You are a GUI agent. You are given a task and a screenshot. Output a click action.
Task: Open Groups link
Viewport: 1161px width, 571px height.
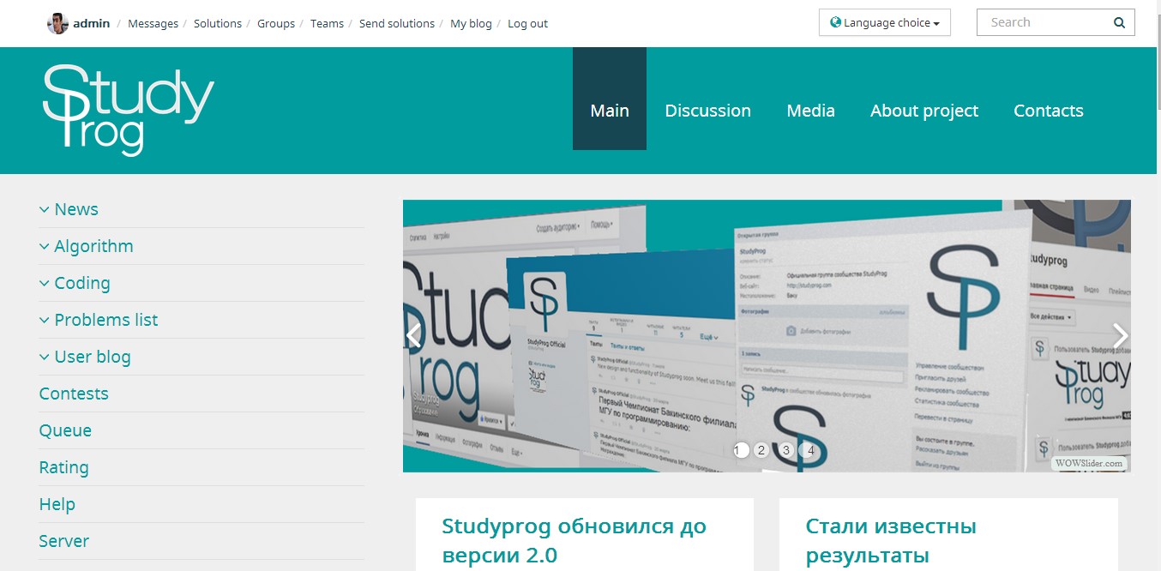coord(276,24)
